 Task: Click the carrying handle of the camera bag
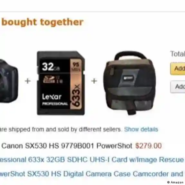[x=131, y=55]
